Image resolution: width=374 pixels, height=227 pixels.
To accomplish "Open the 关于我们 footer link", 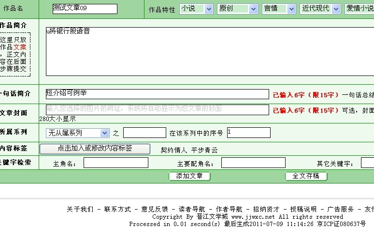I will pos(80,209).
